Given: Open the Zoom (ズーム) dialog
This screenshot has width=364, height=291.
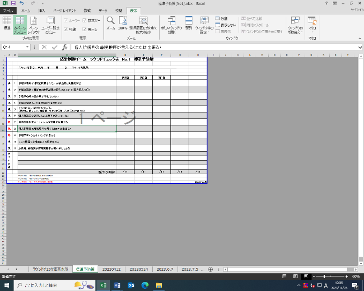Looking at the screenshot, I should (x=110, y=23).
